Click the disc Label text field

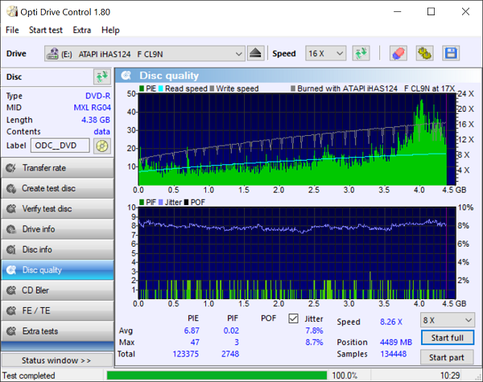click(x=60, y=146)
